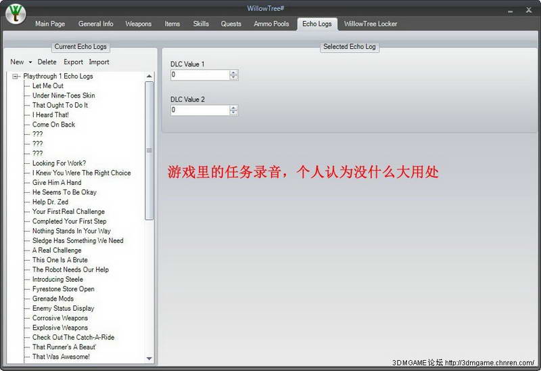The height and width of the screenshot is (371, 541).
Task: Decrease DLC Value 2 with down arrow
Action: click(233, 112)
